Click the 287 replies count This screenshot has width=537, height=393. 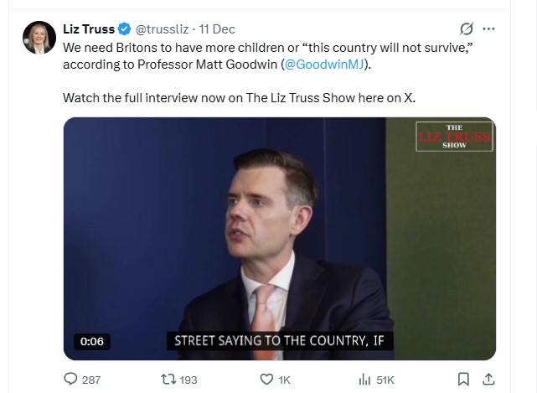pyautogui.click(x=90, y=380)
